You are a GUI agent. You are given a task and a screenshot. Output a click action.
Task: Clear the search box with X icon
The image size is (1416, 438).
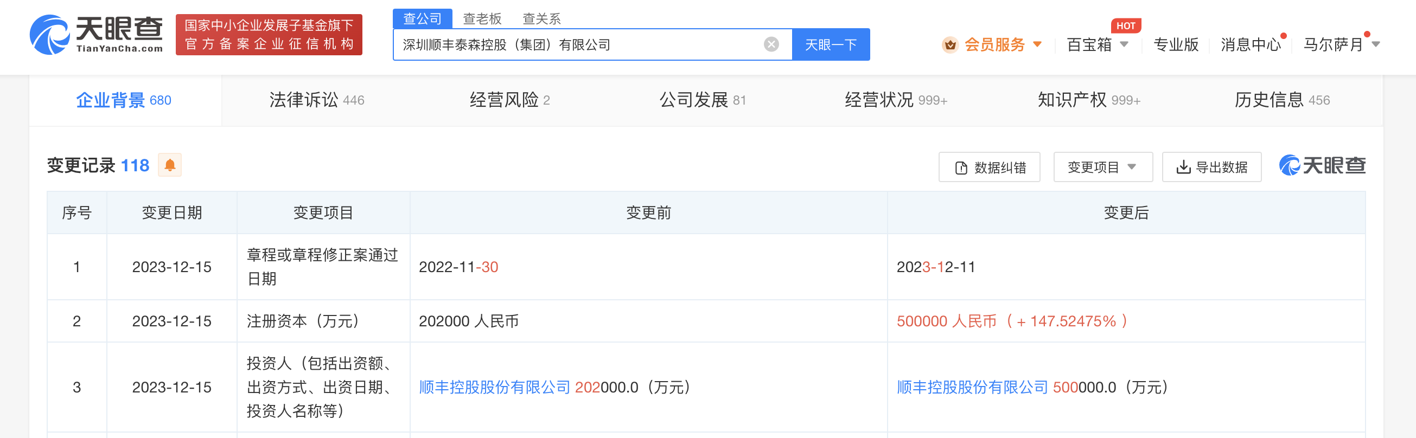[771, 44]
